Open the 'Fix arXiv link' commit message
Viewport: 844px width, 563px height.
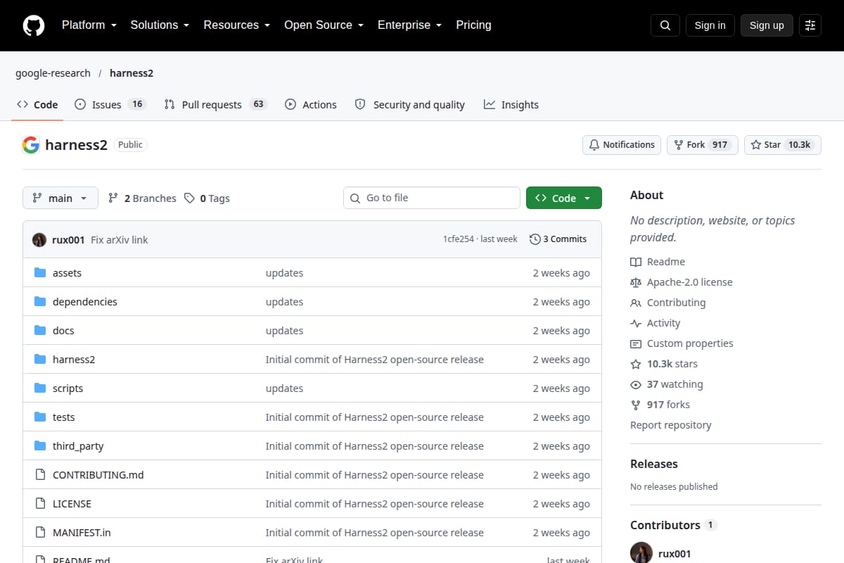[x=120, y=240]
